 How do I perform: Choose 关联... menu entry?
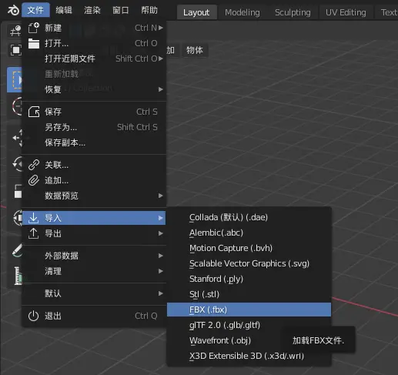coord(94,165)
